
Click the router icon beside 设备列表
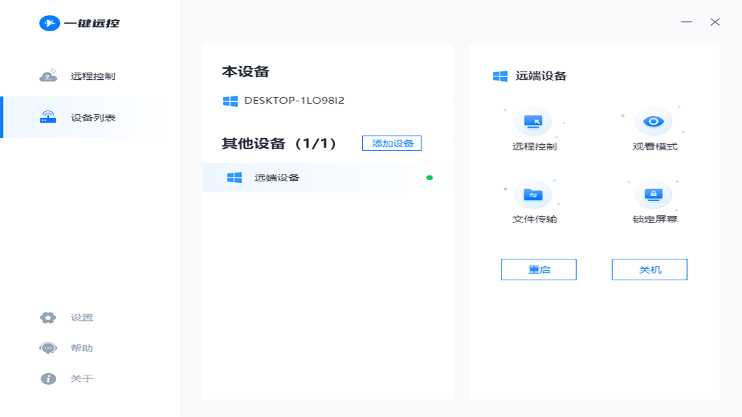pyautogui.click(x=48, y=117)
